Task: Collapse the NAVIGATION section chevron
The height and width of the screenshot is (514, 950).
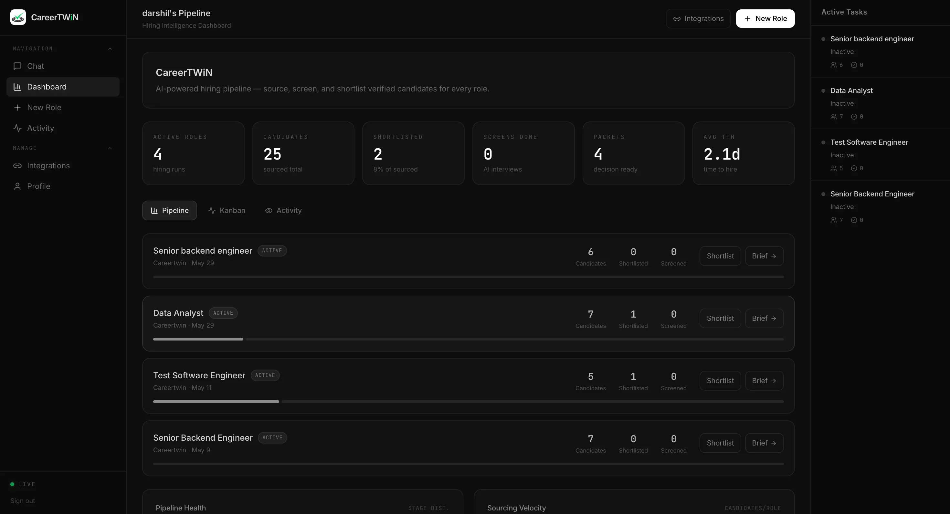Action: (x=110, y=49)
